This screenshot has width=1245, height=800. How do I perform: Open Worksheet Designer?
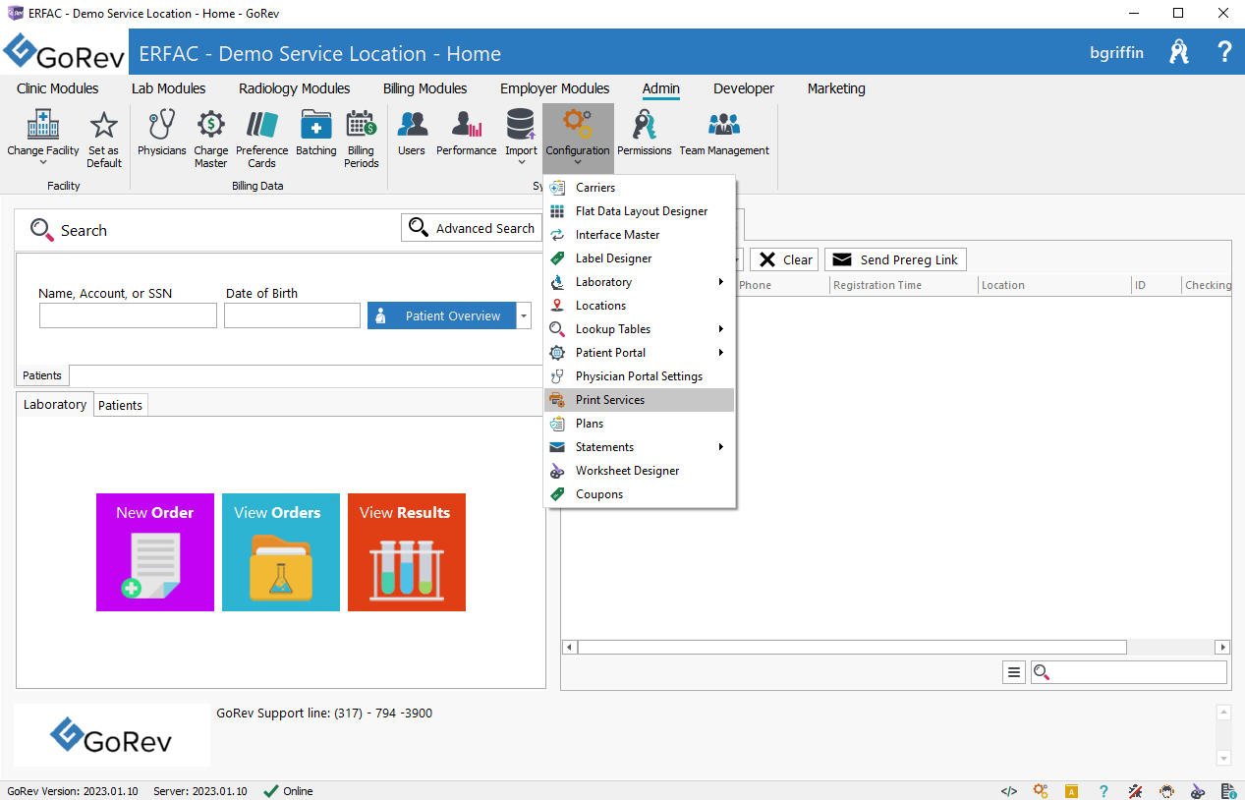[639, 471]
